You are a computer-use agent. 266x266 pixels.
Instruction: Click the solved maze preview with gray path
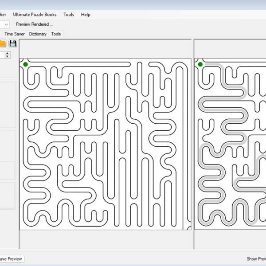(x=230, y=144)
